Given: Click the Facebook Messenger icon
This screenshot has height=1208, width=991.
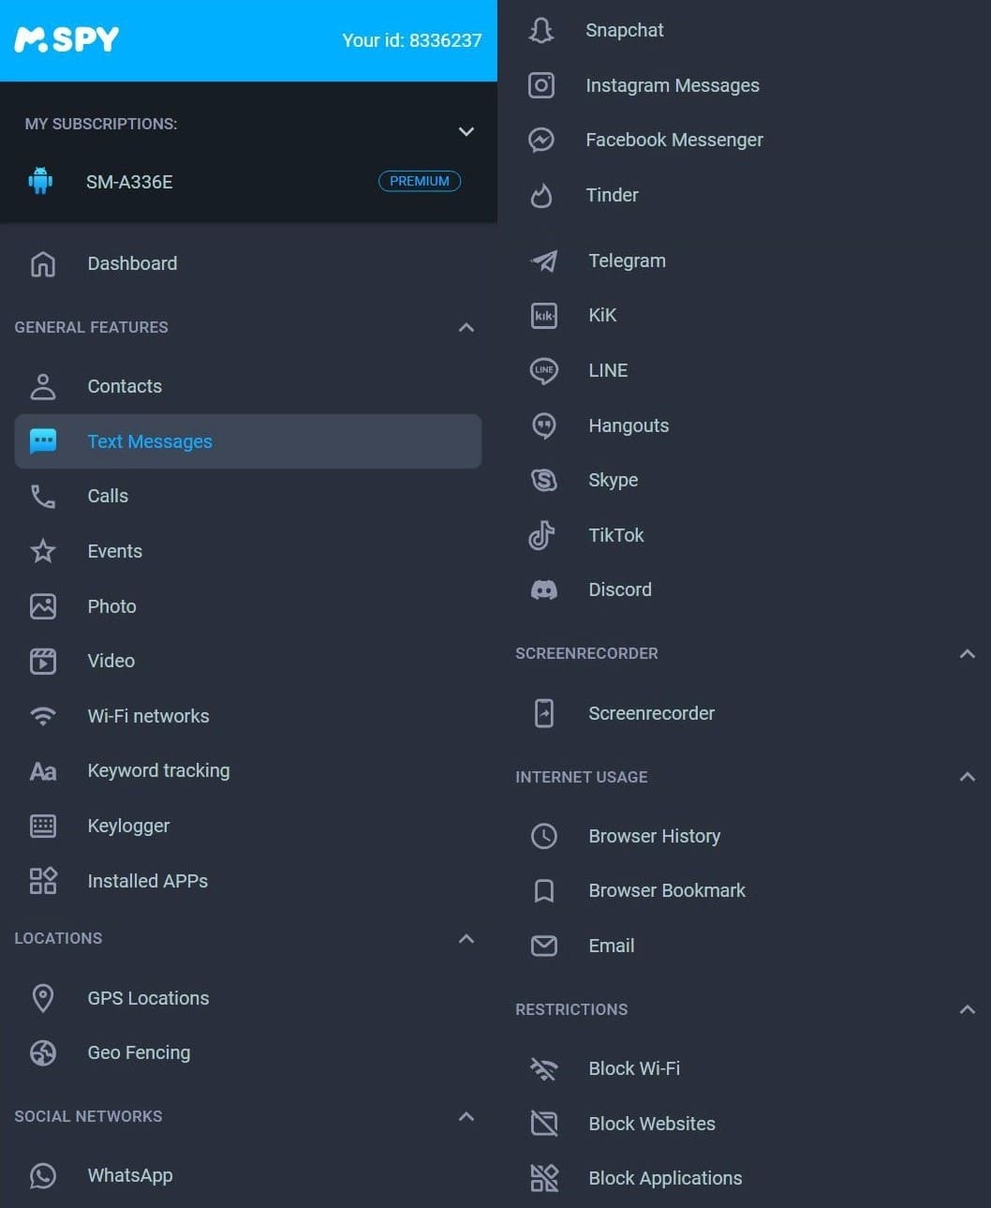Looking at the screenshot, I should coord(541,140).
